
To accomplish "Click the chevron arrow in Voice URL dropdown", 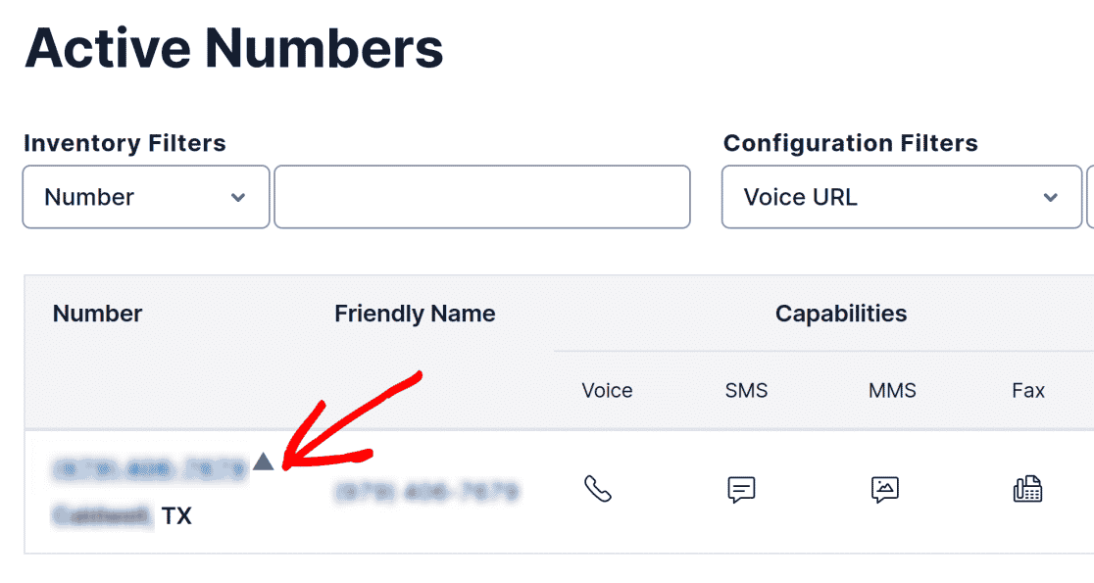I will (1050, 197).
